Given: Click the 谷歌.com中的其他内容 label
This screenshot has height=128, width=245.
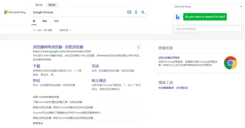Looking at the screenshot, I should [46, 97].
